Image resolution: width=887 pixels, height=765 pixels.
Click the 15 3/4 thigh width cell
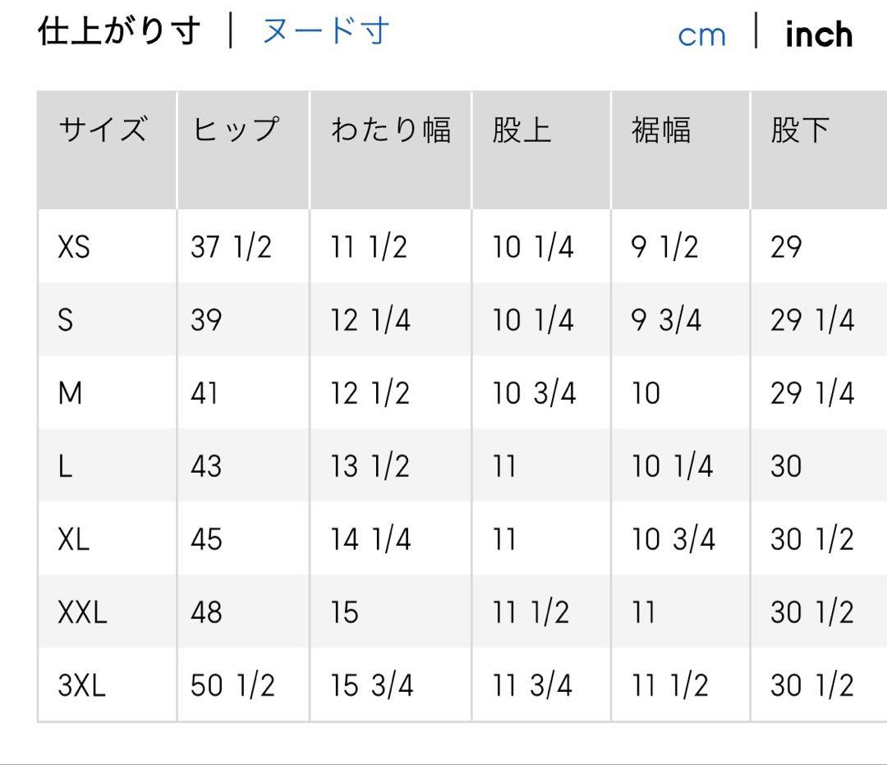pyautogui.click(x=372, y=685)
